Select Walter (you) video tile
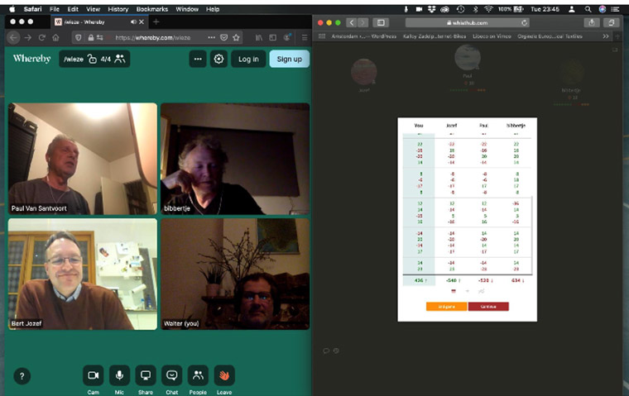629x396 pixels. click(x=235, y=274)
